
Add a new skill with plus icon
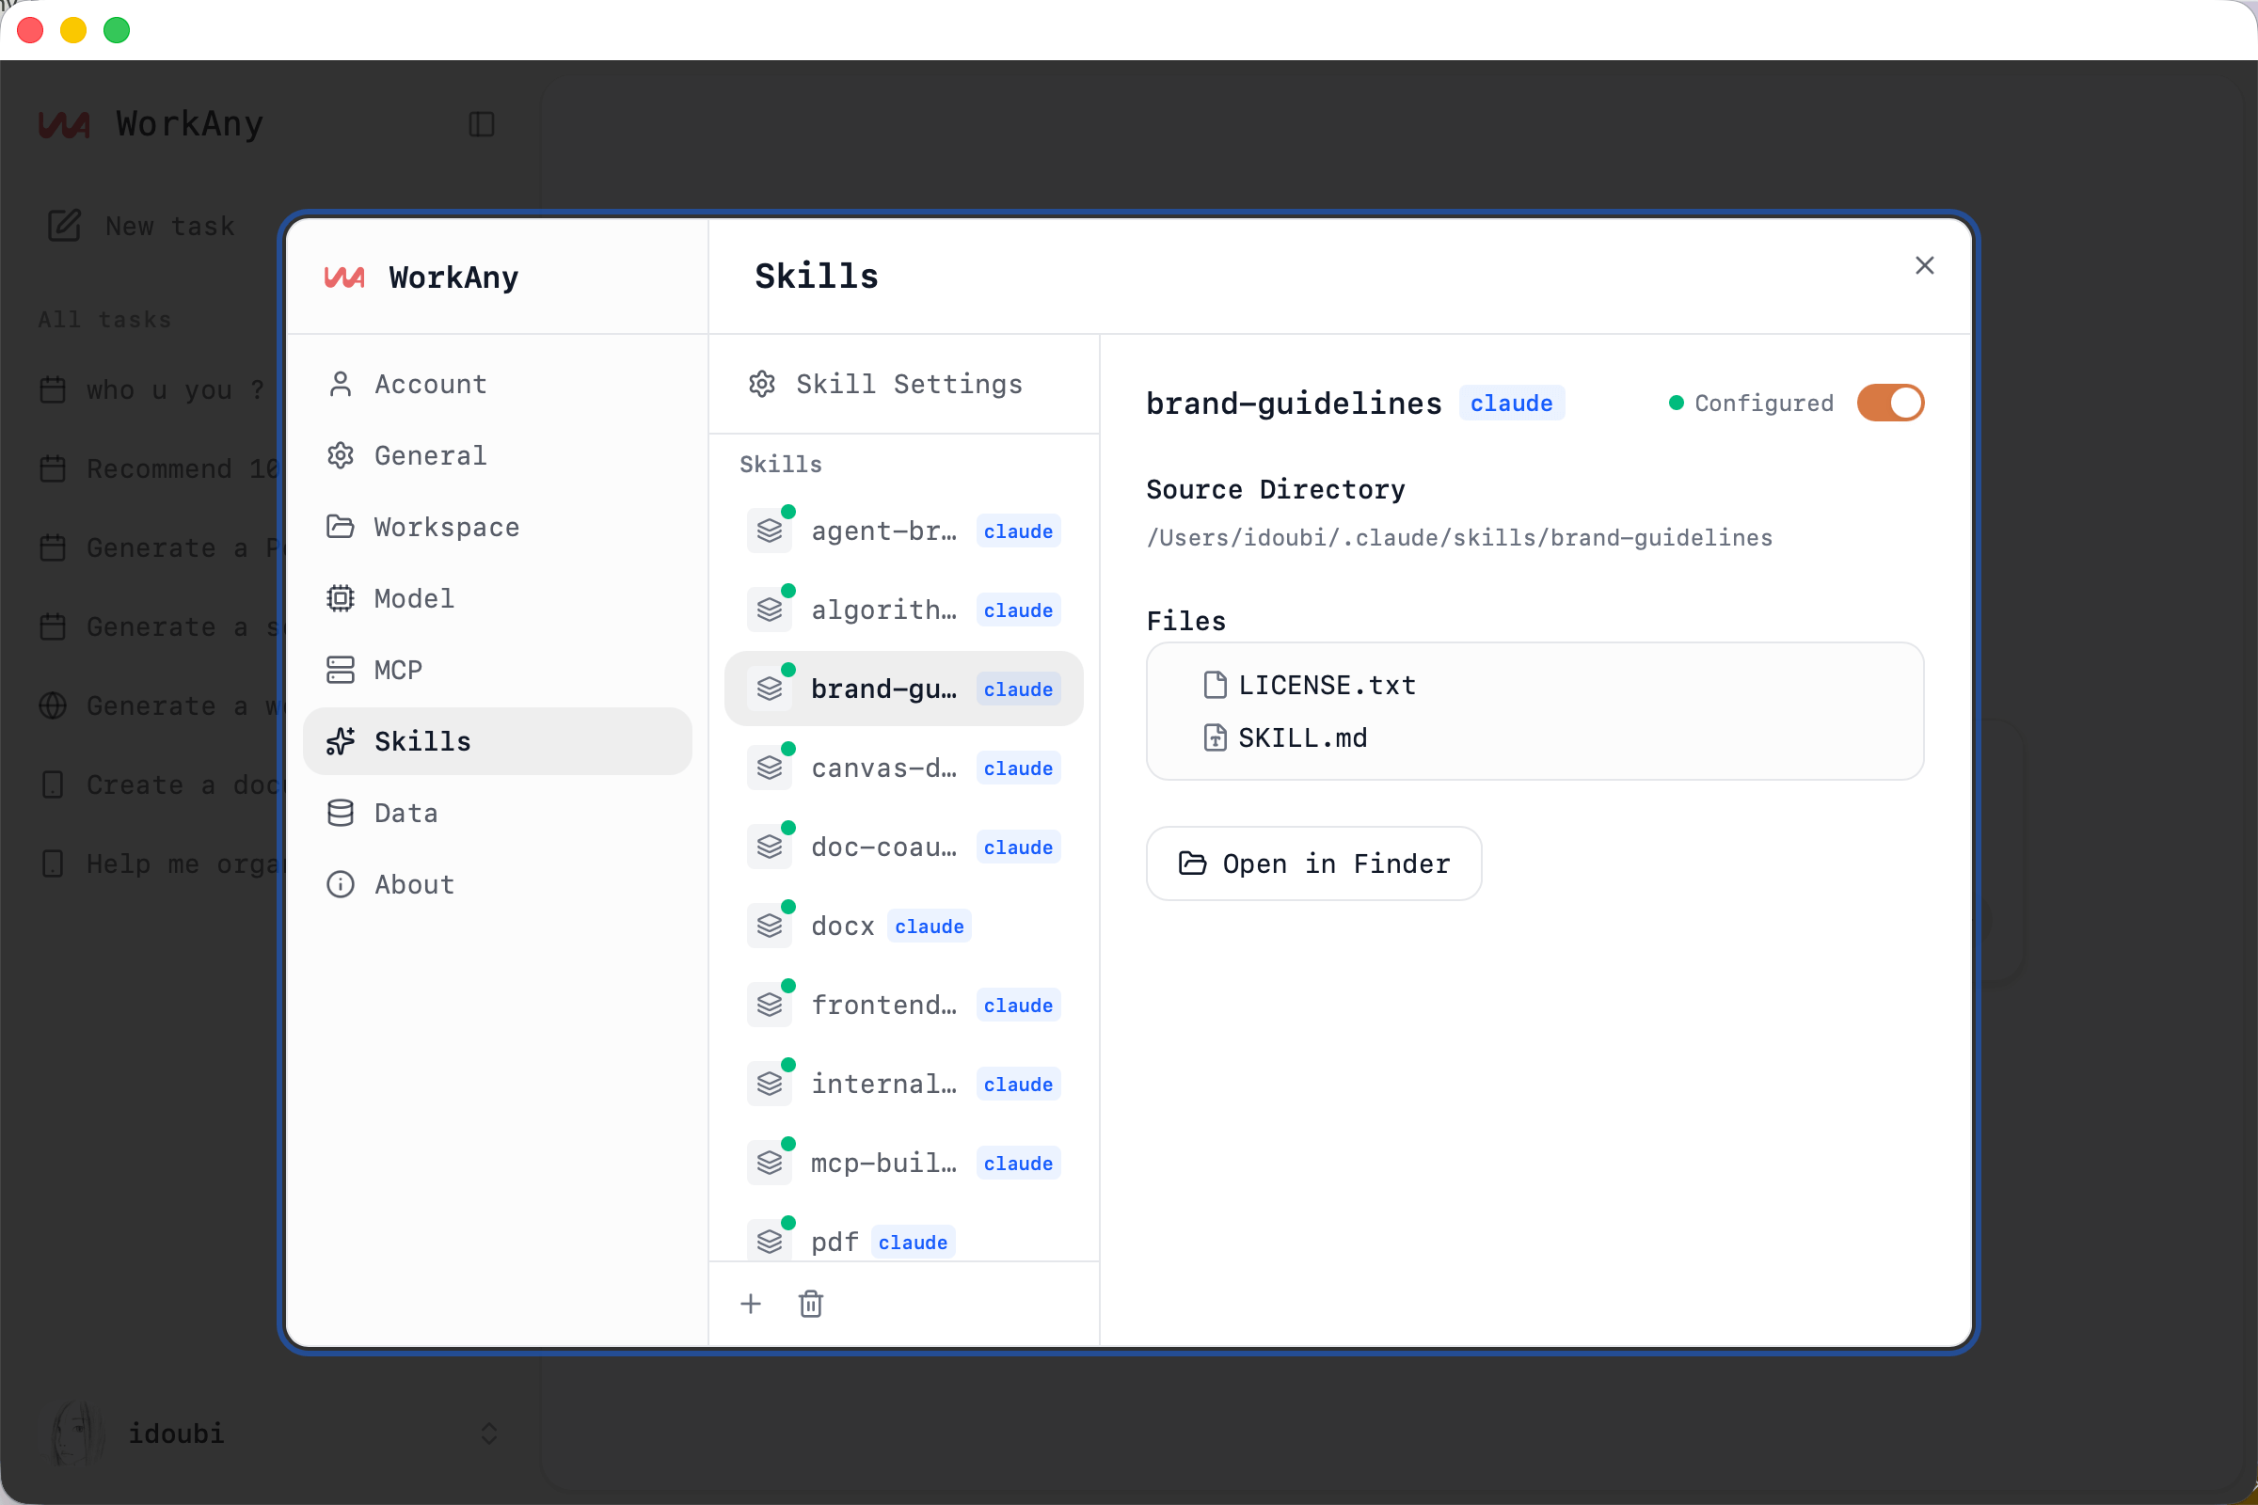tap(751, 1304)
